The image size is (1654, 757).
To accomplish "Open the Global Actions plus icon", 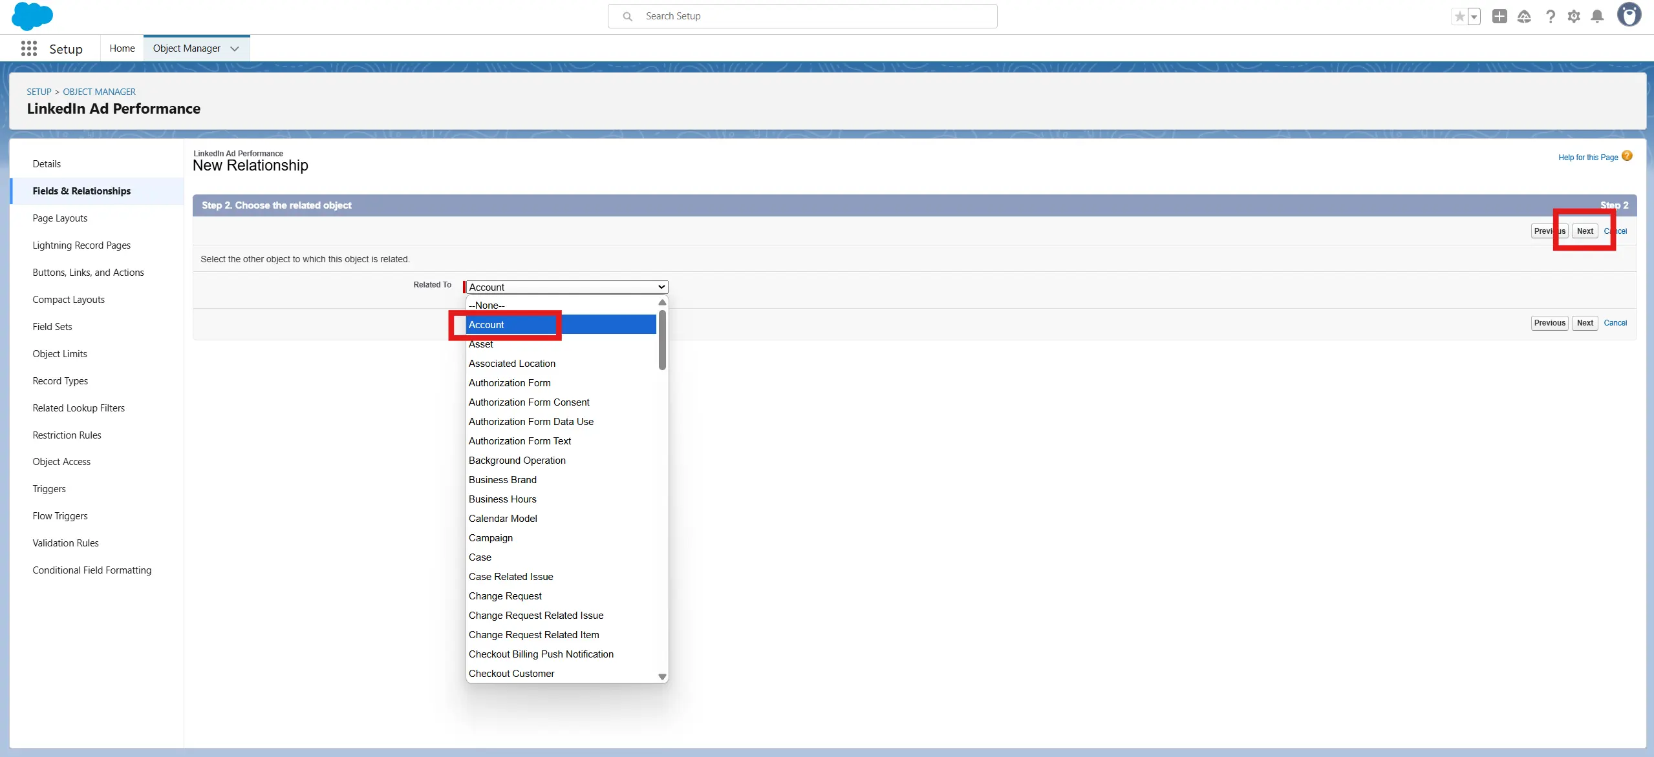I will (x=1499, y=17).
